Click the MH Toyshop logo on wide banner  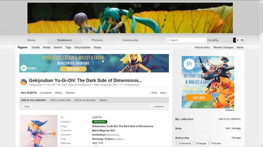tap(28, 68)
